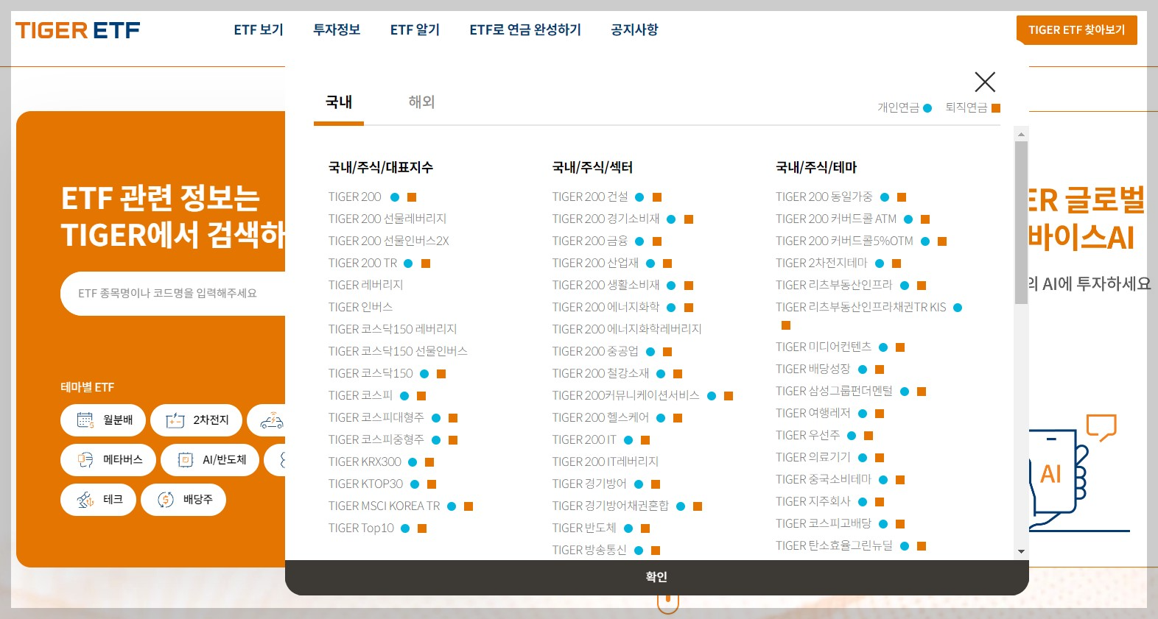Viewport: 1158px width, 619px height.
Task: Open TIGER 200 헬스케어 link
Action: click(x=600, y=418)
